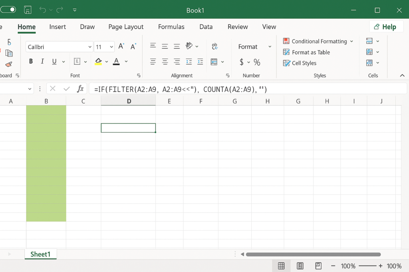
Task: Increase the font size
Action: [121, 46]
